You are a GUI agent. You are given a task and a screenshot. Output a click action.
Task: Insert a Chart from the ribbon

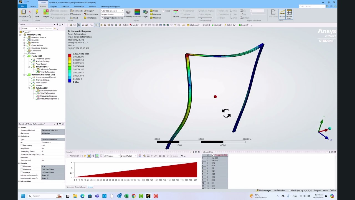(74, 18)
